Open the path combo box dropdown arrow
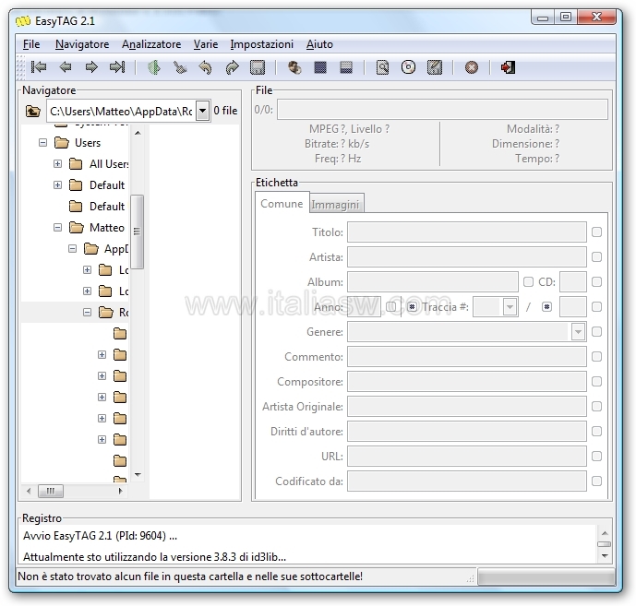This screenshot has height=606, width=636. tap(202, 111)
